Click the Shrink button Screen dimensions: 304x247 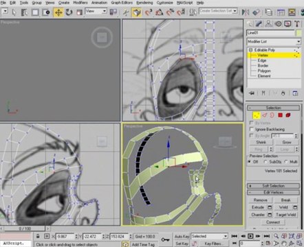click(261, 142)
